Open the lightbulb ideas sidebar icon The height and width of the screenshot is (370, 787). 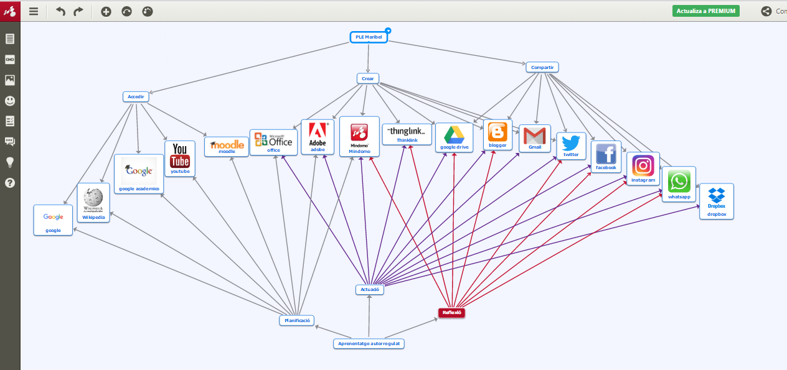[x=10, y=162]
